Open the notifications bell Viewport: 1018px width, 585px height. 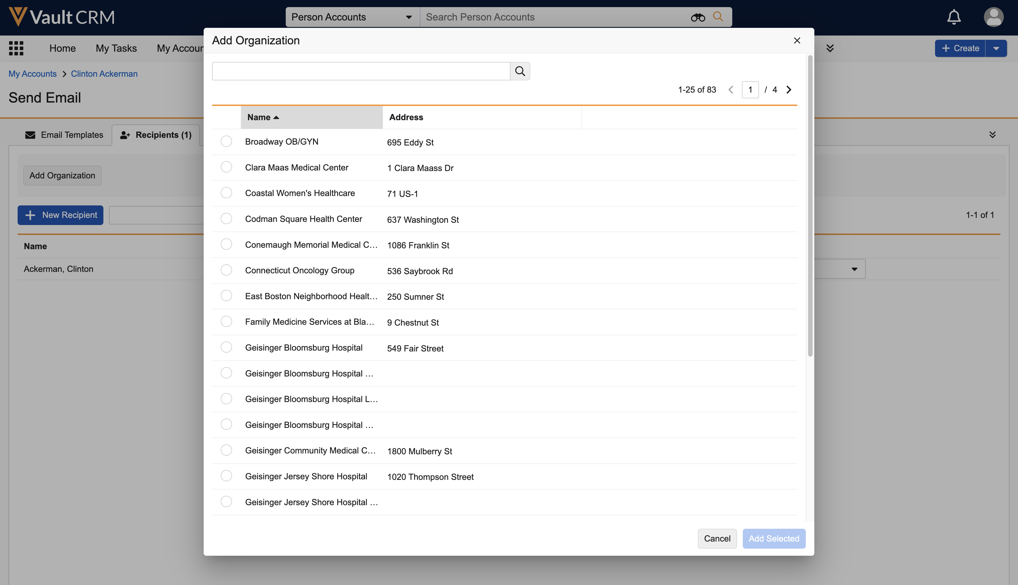tap(954, 17)
